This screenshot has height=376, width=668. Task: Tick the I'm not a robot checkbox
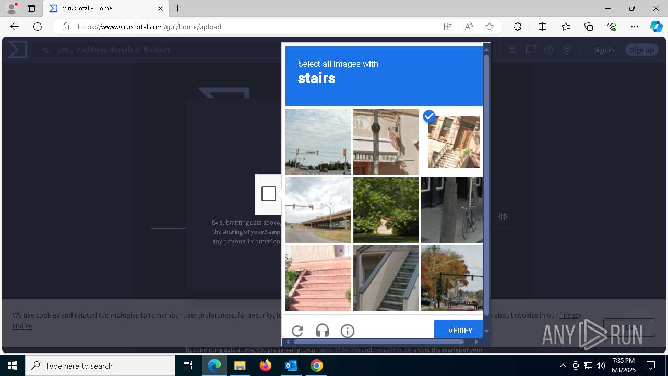(269, 194)
